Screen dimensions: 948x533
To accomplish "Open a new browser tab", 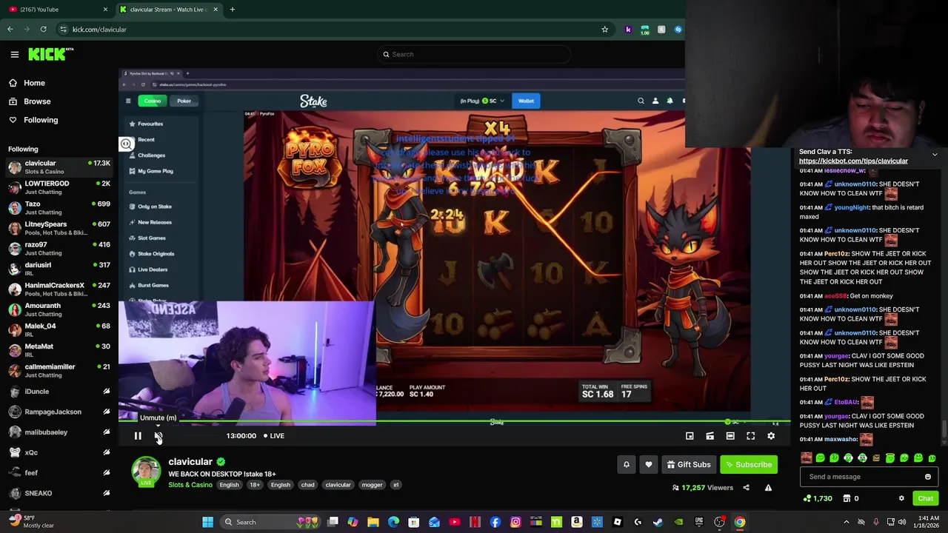I will click(x=232, y=10).
